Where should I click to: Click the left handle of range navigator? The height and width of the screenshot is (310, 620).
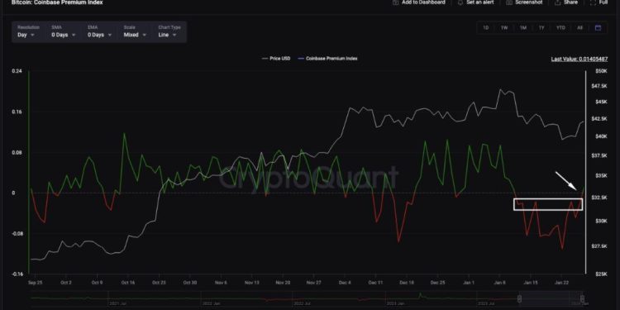(520, 298)
